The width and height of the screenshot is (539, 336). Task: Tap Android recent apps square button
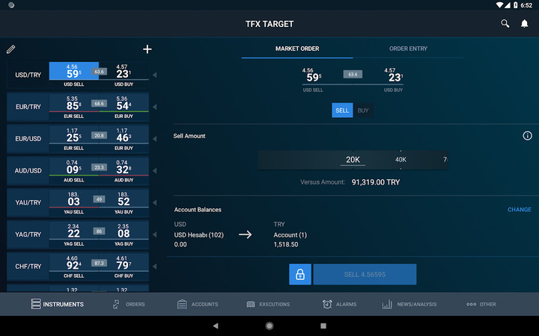(323, 326)
